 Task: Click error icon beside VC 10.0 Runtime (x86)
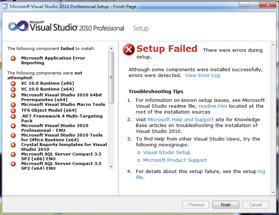pyautogui.click(x=13, y=83)
